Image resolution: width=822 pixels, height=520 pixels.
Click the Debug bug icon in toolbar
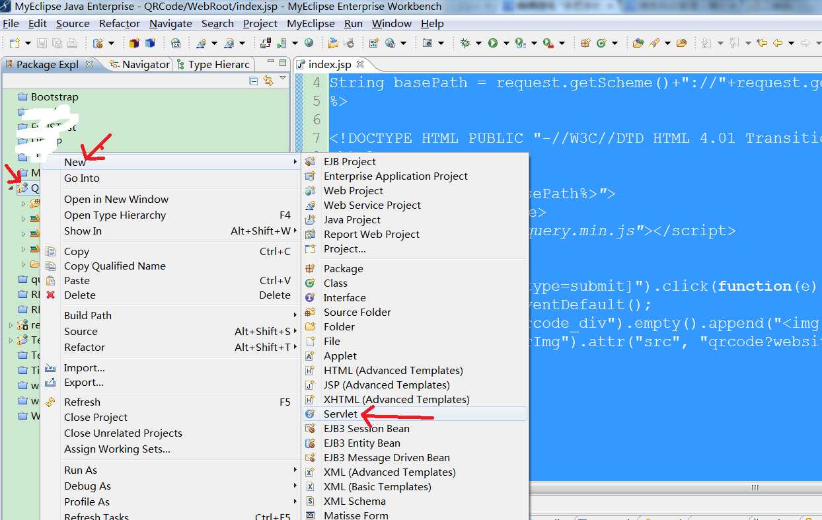pyautogui.click(x=465, y=43)
